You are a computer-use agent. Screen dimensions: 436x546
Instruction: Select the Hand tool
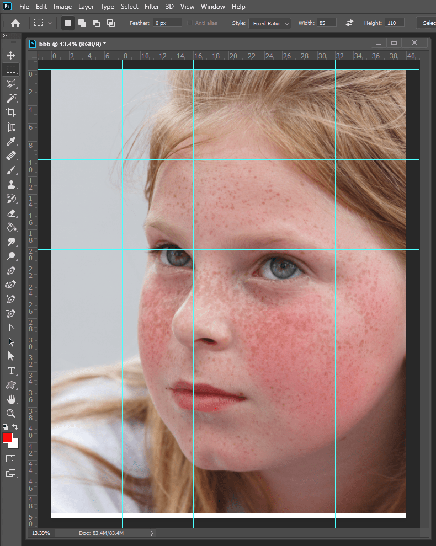click(11, 399)
